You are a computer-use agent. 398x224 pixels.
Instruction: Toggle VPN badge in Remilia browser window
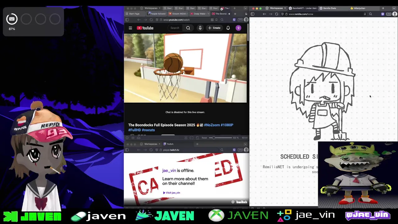[x=389, y=14]
